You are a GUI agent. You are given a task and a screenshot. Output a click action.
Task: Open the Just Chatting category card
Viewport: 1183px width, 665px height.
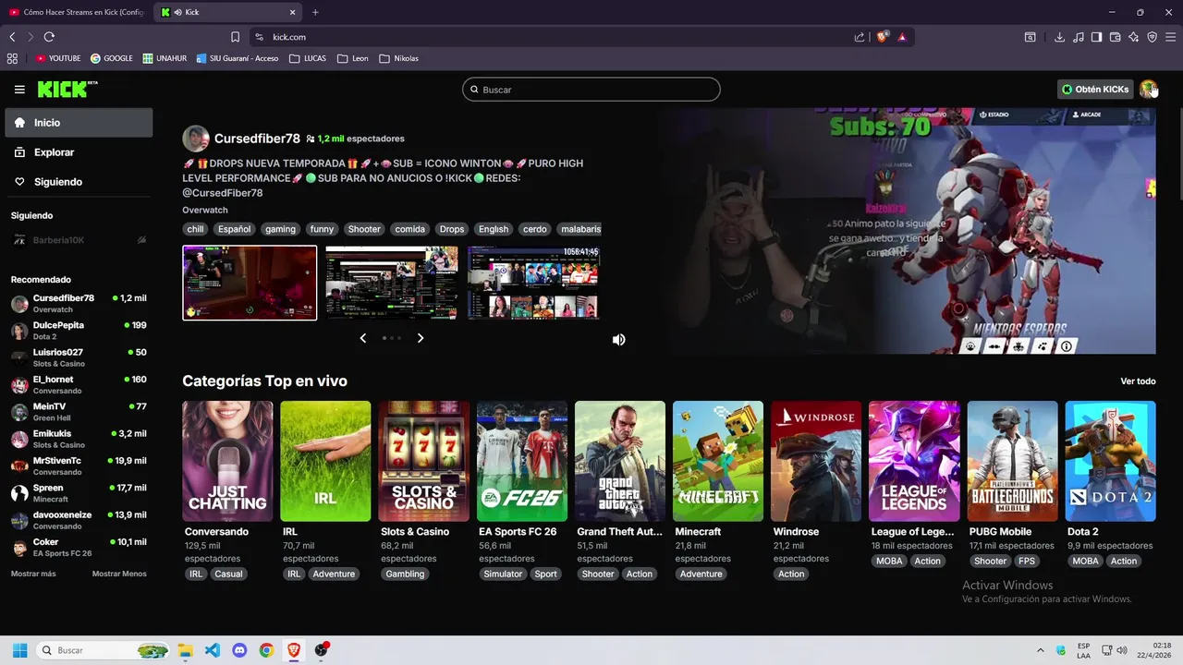coord(227,461)
